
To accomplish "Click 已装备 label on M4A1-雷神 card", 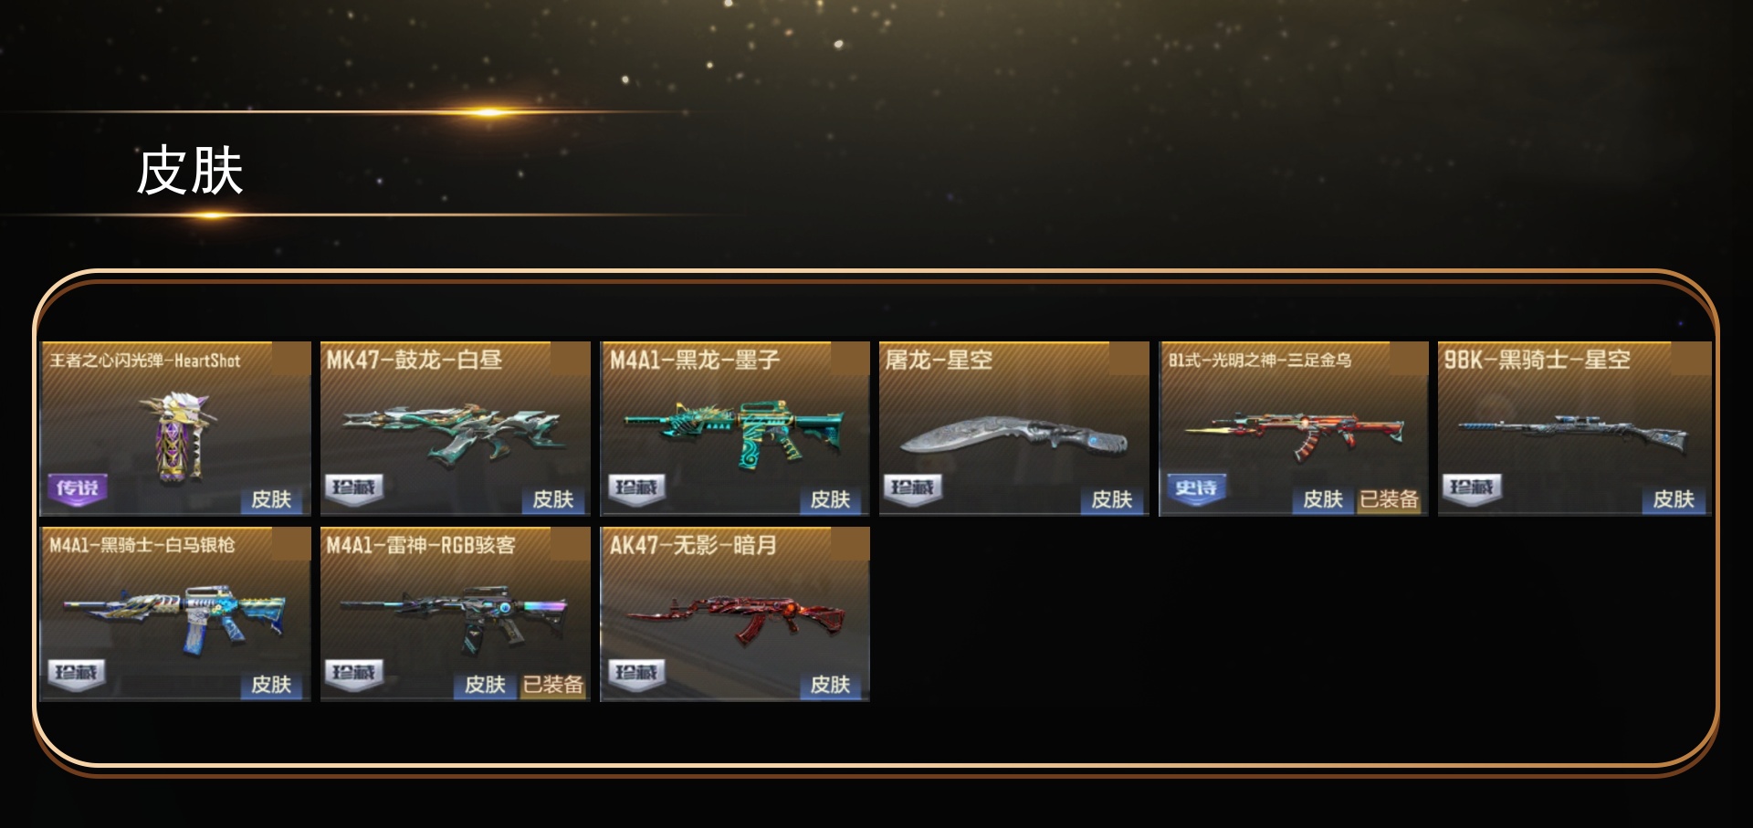I will 552,685.
